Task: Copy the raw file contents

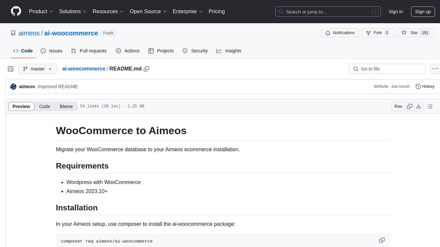Action: coord(410,106)
